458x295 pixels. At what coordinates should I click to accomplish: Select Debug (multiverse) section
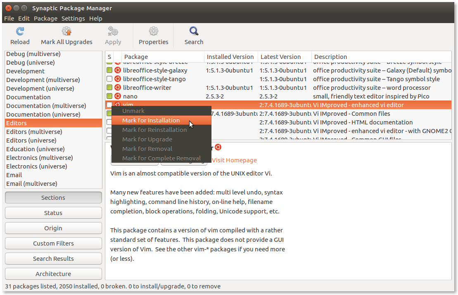coord(53,54)
